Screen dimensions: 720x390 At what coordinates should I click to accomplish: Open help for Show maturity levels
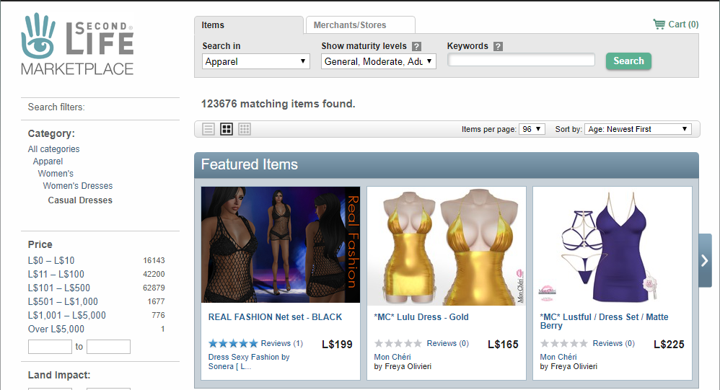click(x=416, y=46)
